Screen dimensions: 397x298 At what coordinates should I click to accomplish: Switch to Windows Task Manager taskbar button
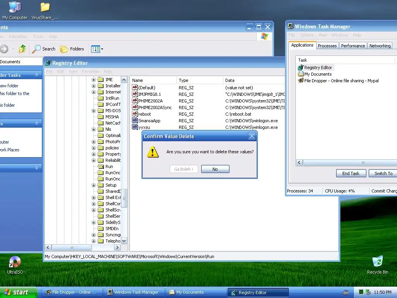click(x=134, y=293)
